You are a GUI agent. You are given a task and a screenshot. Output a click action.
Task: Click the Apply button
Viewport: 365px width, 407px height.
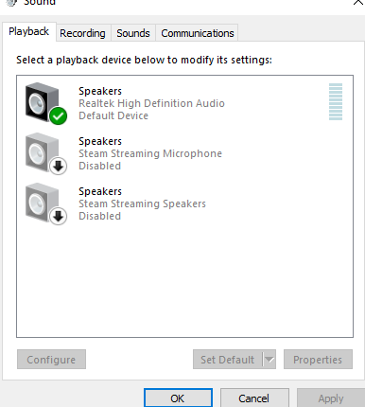tap(331, 398)
